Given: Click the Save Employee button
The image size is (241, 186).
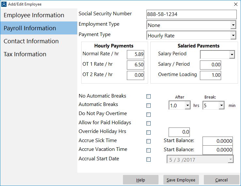Looking at the screenshot, I should [x=181, y=180].
